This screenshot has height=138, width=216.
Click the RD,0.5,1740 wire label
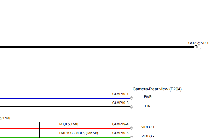[69, 124]
